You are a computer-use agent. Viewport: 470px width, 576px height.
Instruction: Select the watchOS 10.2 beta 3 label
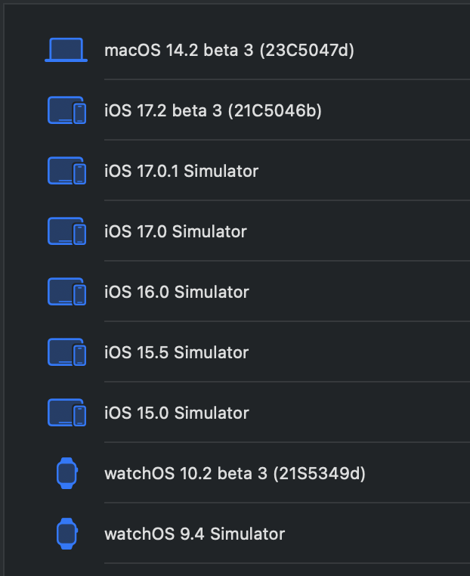click(186, 474)
